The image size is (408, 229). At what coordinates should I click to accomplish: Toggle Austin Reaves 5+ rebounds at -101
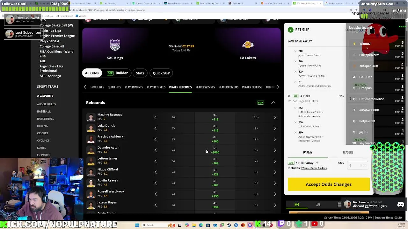point(215,183)
